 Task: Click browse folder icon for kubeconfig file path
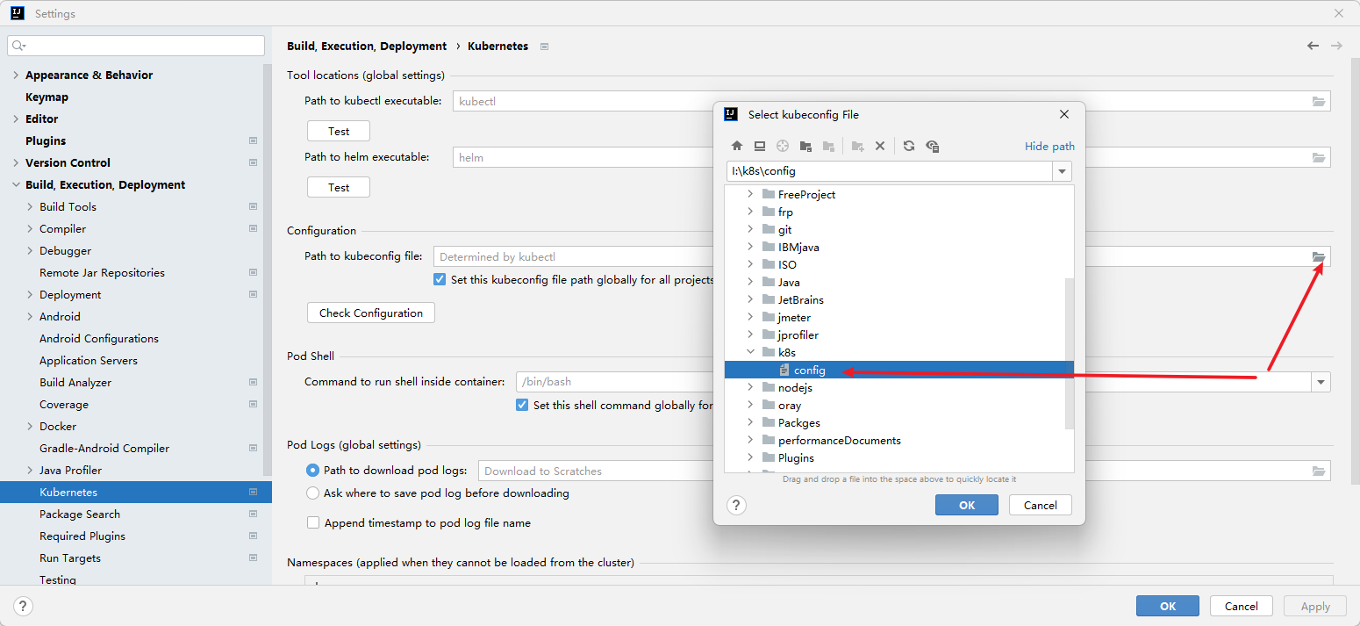(1318, 256)
